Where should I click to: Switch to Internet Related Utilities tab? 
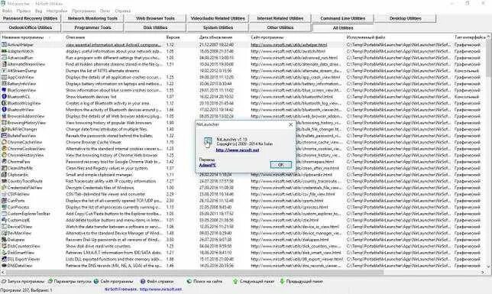coord(280,18)
